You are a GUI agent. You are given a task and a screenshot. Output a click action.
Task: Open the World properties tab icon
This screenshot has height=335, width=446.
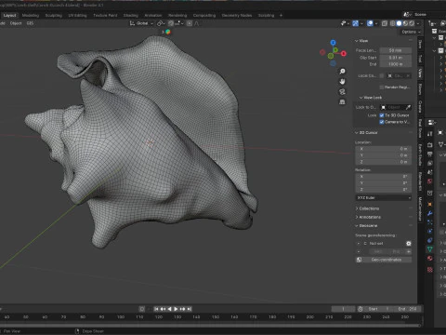430,181
